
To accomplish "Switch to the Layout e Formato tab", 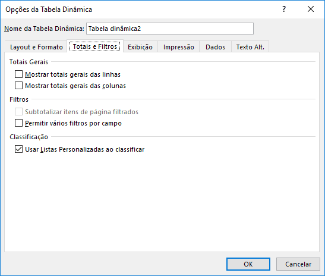I will (36, 47).
